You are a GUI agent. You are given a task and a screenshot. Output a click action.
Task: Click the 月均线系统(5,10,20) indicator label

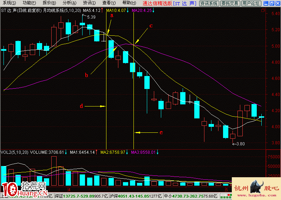tap(62, 11)
